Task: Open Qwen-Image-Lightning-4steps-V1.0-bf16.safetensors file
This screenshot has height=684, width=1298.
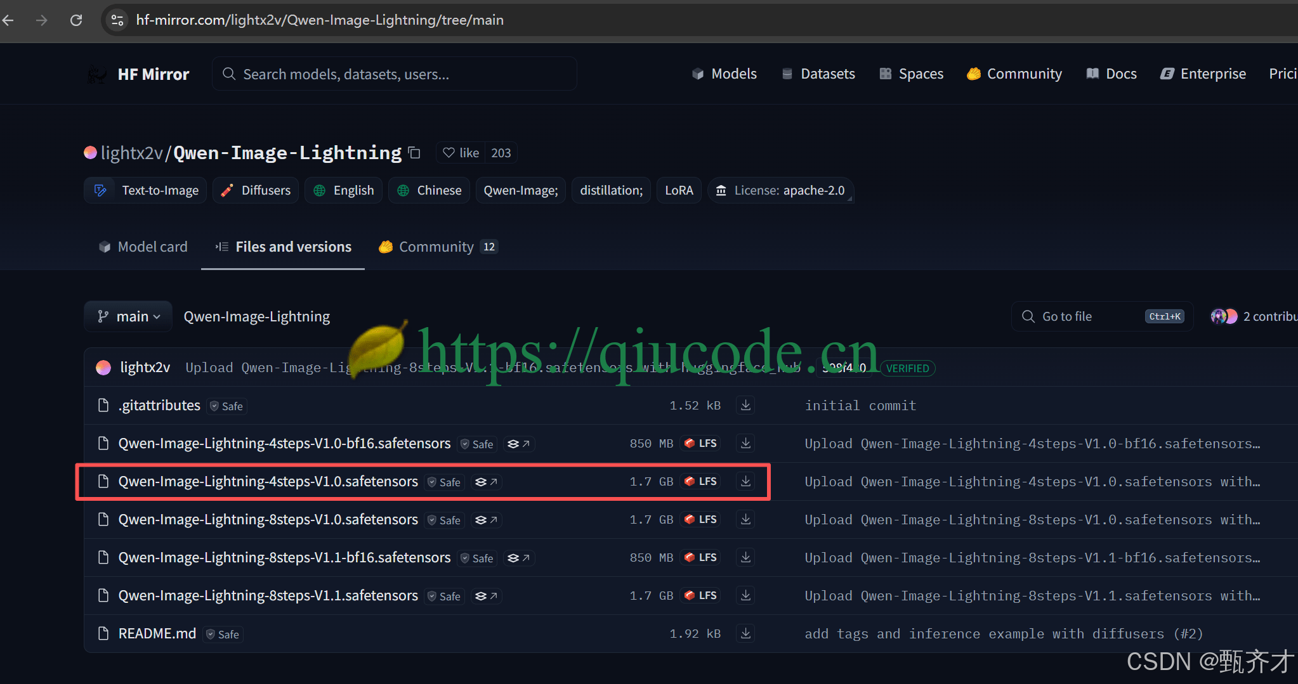Action: tap(284, 444)
